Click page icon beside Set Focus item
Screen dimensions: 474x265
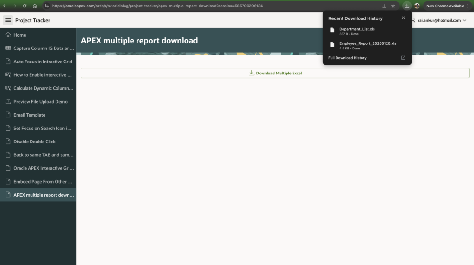pyautogui.click(x=8, y=128)
